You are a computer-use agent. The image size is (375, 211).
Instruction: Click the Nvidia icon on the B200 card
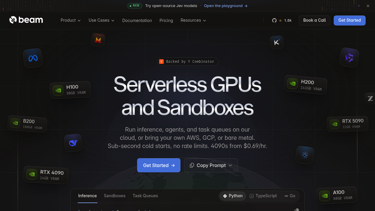15,123
